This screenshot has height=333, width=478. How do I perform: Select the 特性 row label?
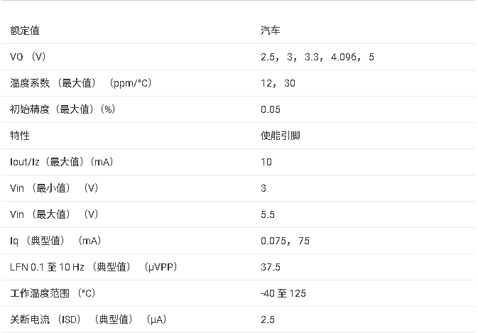pyautogui.click(x=20, y=136)
